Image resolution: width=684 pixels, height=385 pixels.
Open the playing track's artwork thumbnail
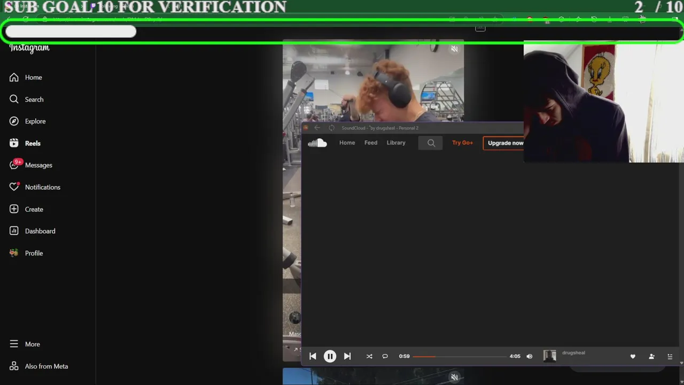(x=550, y=356)
